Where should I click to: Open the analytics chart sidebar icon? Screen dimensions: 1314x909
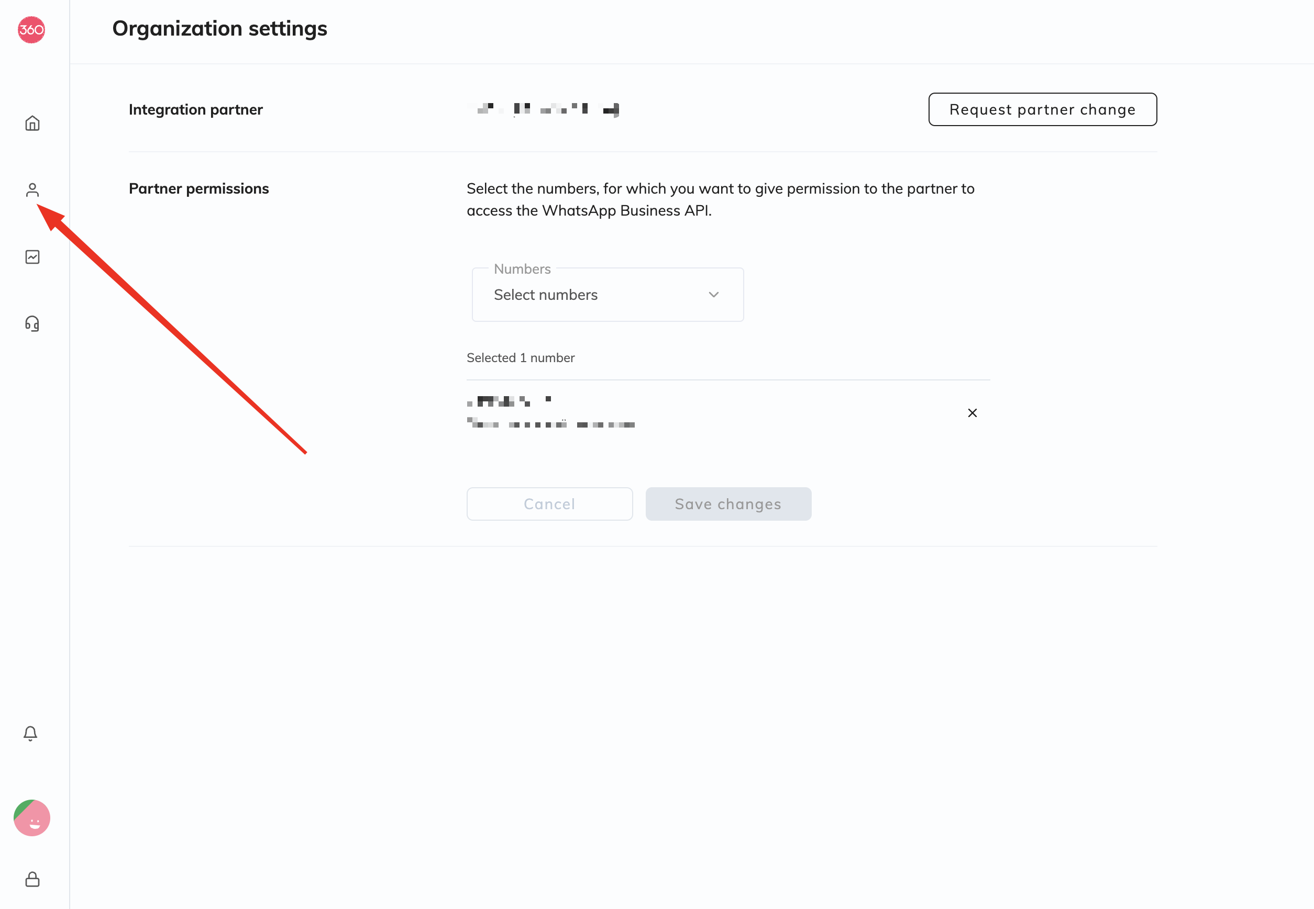pyautogui.click(x=32, y=257)
